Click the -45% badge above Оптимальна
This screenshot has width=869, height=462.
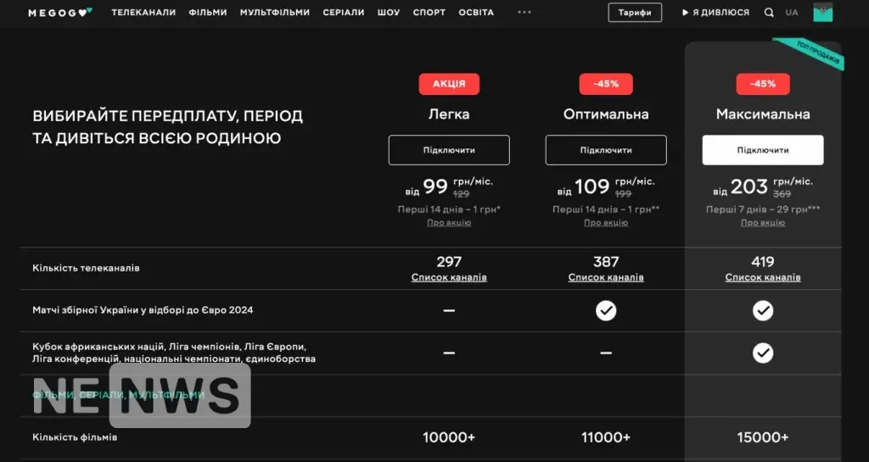(606, 84)
